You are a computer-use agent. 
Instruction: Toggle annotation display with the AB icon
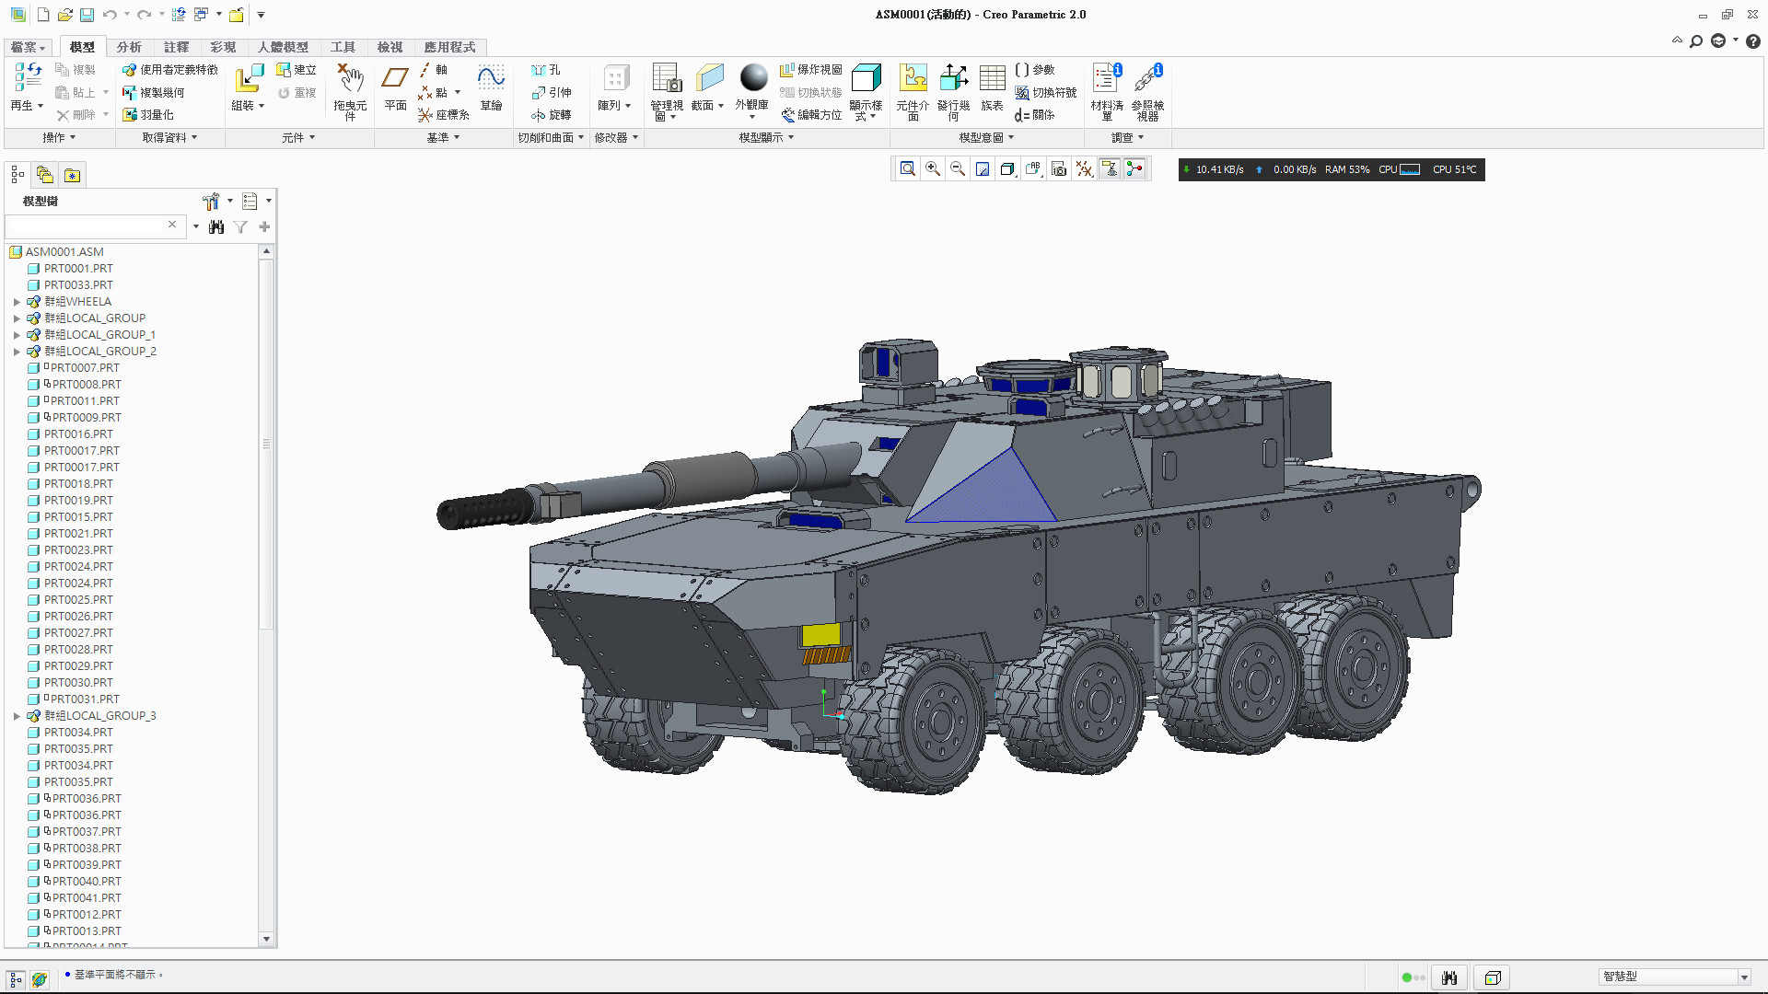[1033, 168]
